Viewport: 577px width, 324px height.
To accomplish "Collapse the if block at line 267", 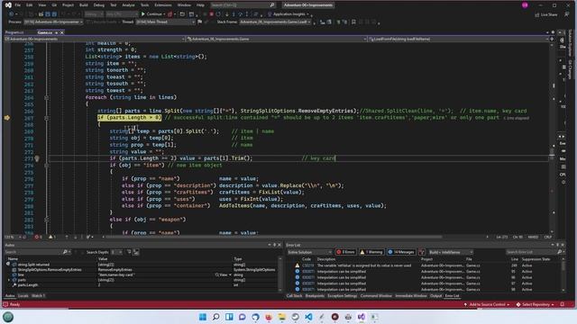I will point(46,118).
